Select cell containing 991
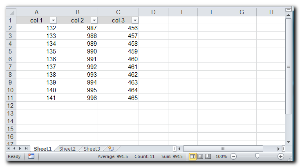The width and height of the screenshot is (300, 167). point(78,59)
